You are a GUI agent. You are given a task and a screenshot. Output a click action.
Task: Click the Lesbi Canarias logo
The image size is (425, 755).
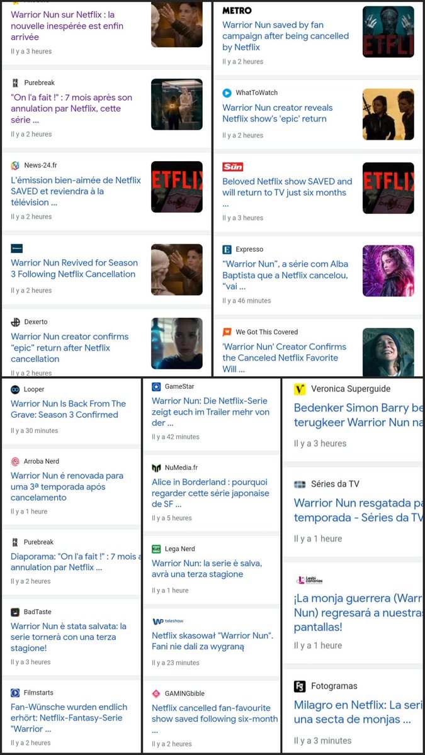pos(309,579)
